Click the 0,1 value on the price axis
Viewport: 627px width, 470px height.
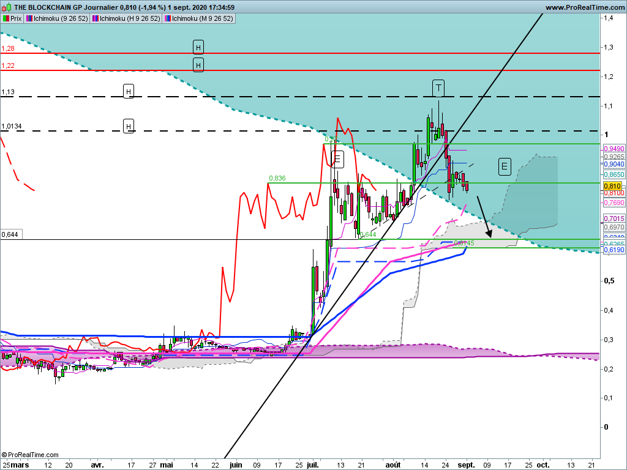(609, 398)
